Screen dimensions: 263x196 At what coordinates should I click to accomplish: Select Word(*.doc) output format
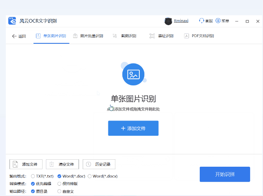pos(71,176)
